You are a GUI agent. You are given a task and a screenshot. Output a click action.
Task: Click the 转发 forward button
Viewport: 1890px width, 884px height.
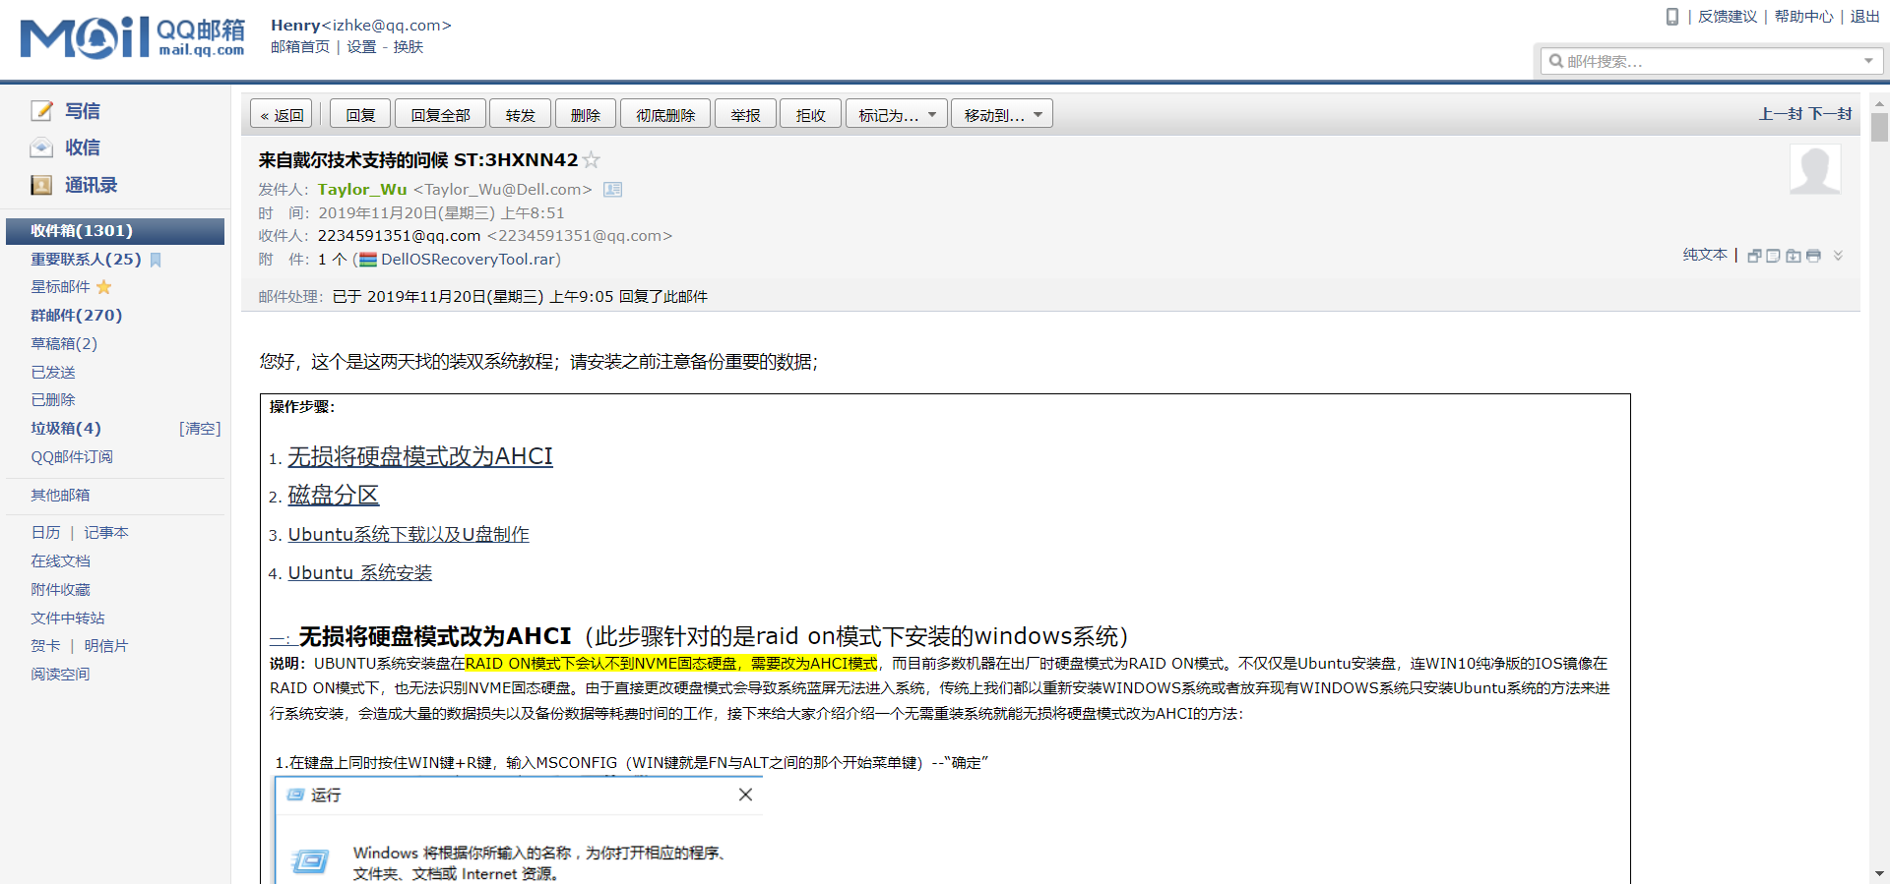(x=521, y=114)
